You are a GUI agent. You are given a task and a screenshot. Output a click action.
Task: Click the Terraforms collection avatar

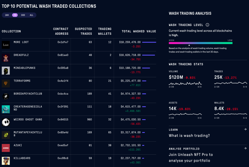(6, 83)
